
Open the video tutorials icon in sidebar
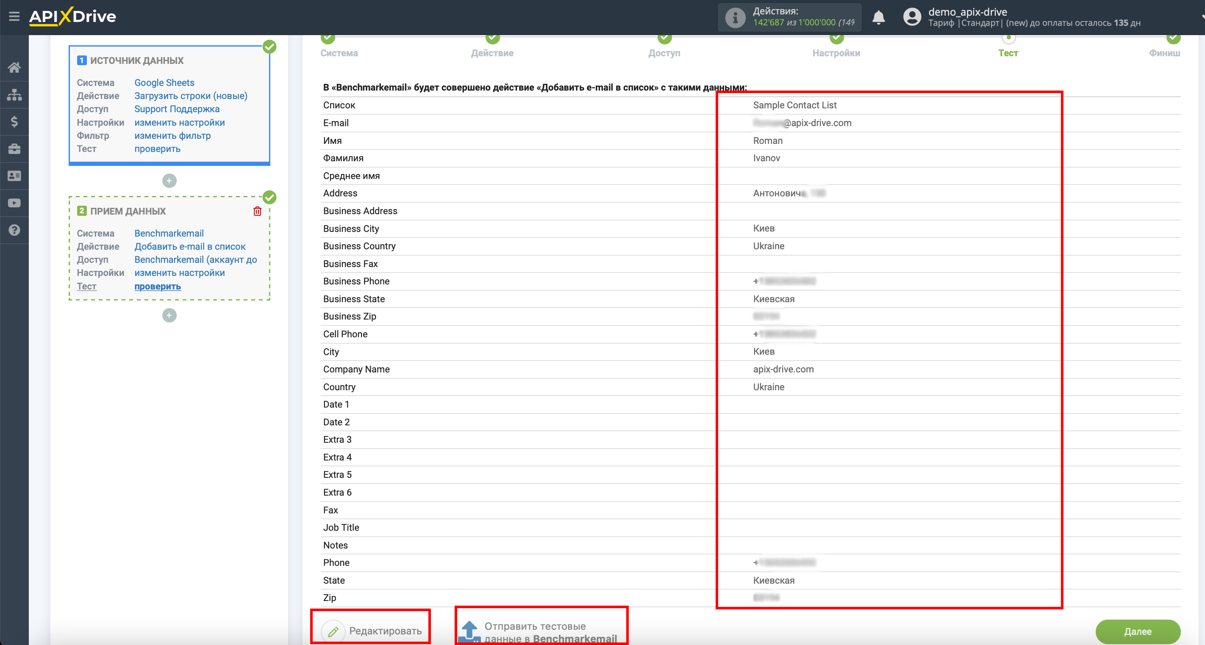pyautogui.click(x=14, y=203)
